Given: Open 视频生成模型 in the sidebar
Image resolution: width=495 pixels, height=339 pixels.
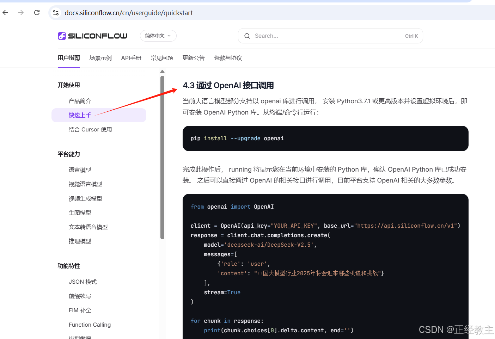Looking at the screenshot, I should pyautogui.click(x=85, y=199).
